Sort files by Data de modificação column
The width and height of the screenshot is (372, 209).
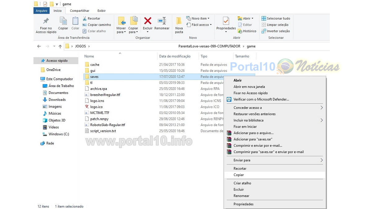[175, 56]
